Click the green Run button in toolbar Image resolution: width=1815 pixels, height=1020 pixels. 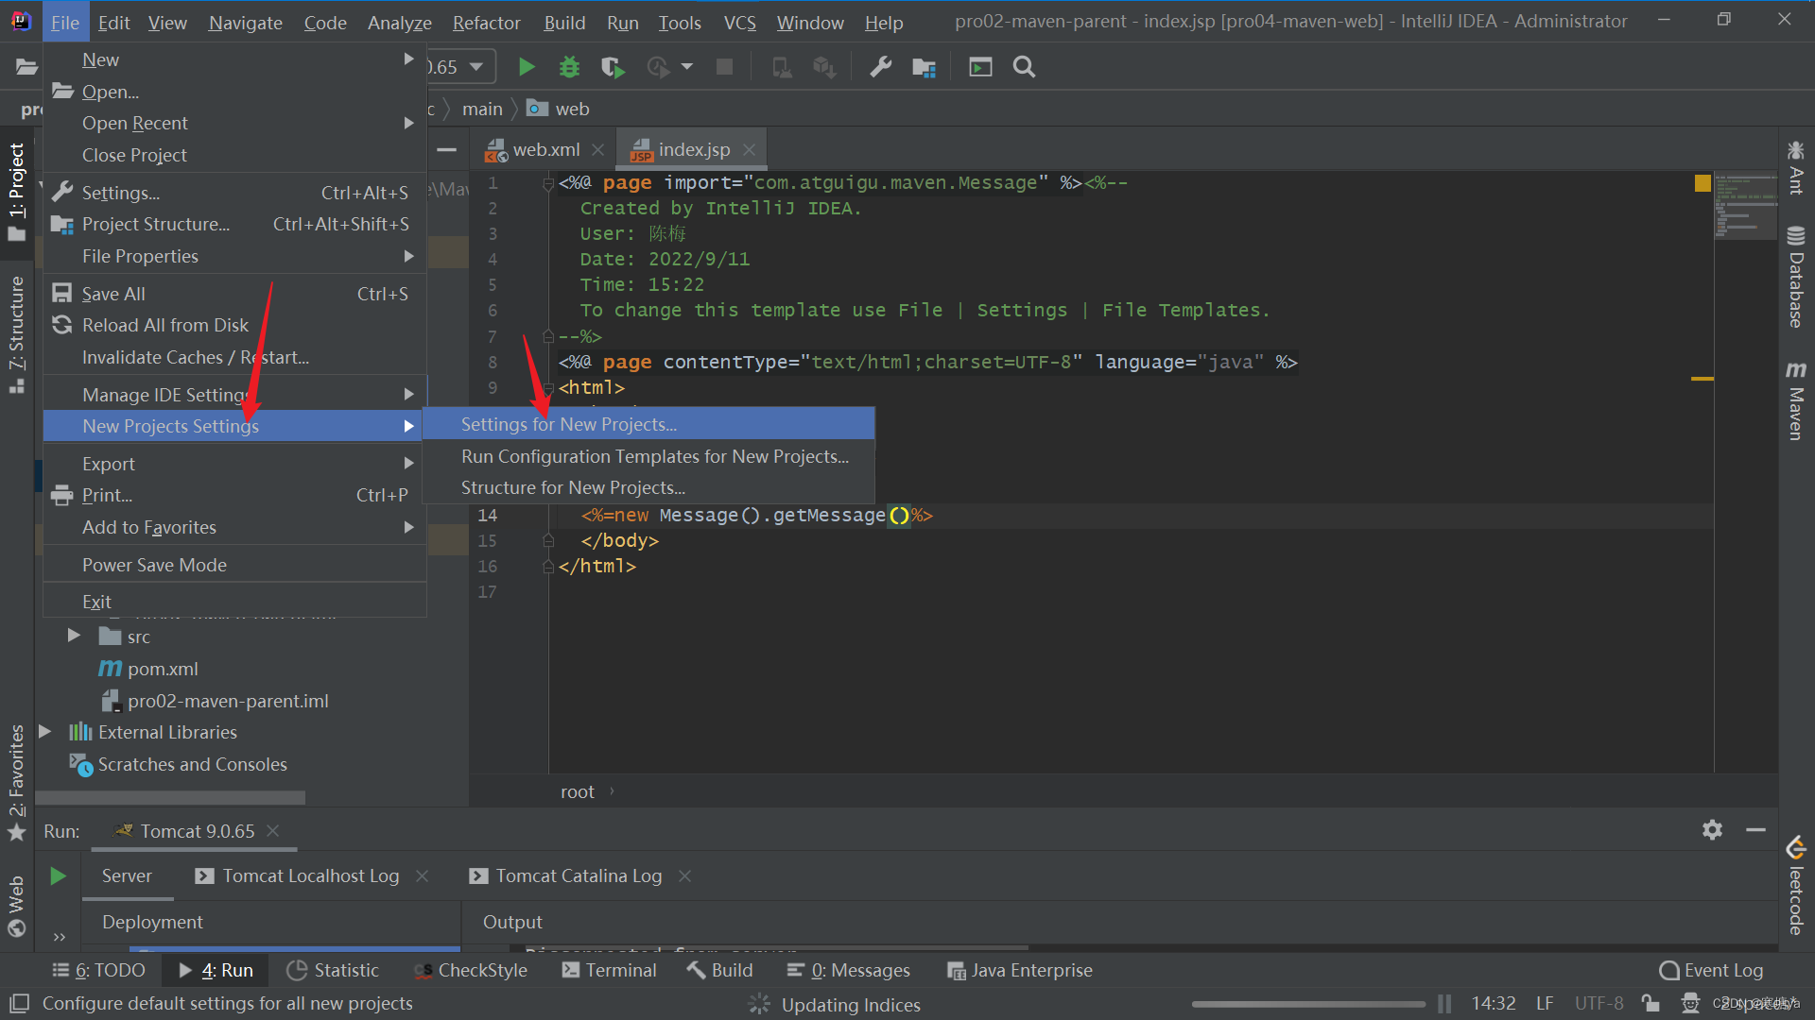527,67
